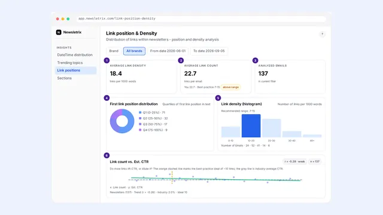Click the Q1 (0-25%) legend swatch
Screen dimensions: 383x215
(x=140, y=112)
